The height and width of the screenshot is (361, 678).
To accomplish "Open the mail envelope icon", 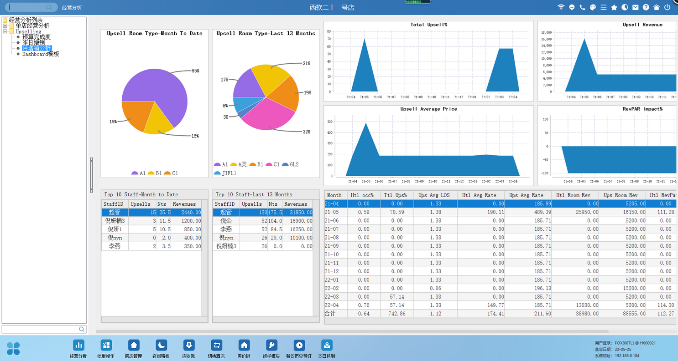I will 635,7.
